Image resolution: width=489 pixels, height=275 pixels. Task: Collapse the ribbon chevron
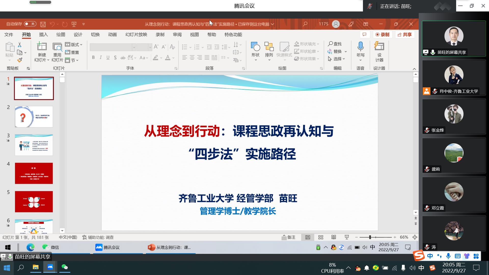point(414,69)
